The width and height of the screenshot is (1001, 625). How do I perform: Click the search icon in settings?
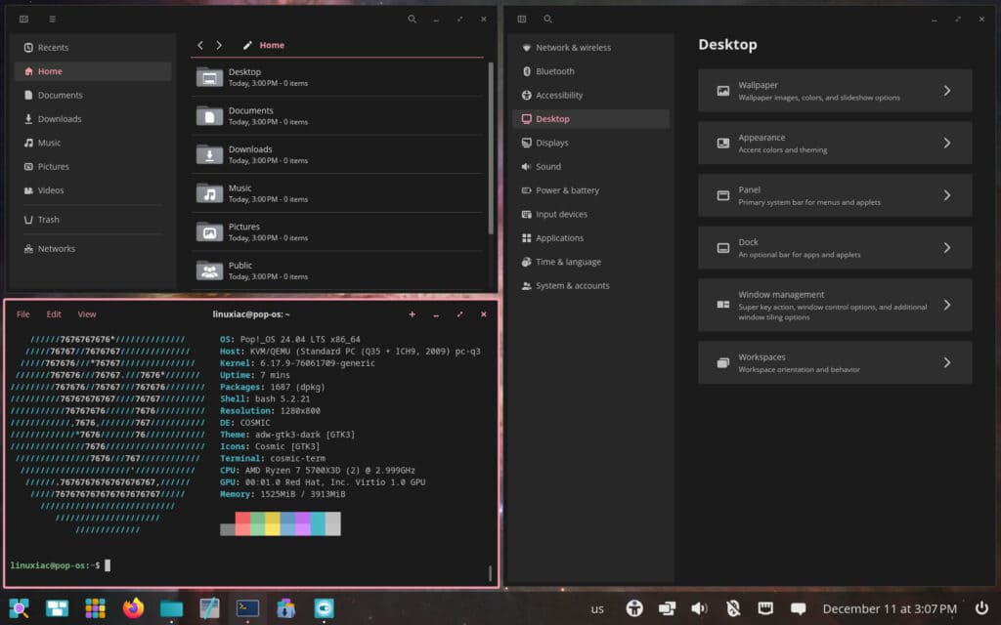pyautogui.click(x=547, y=19)
